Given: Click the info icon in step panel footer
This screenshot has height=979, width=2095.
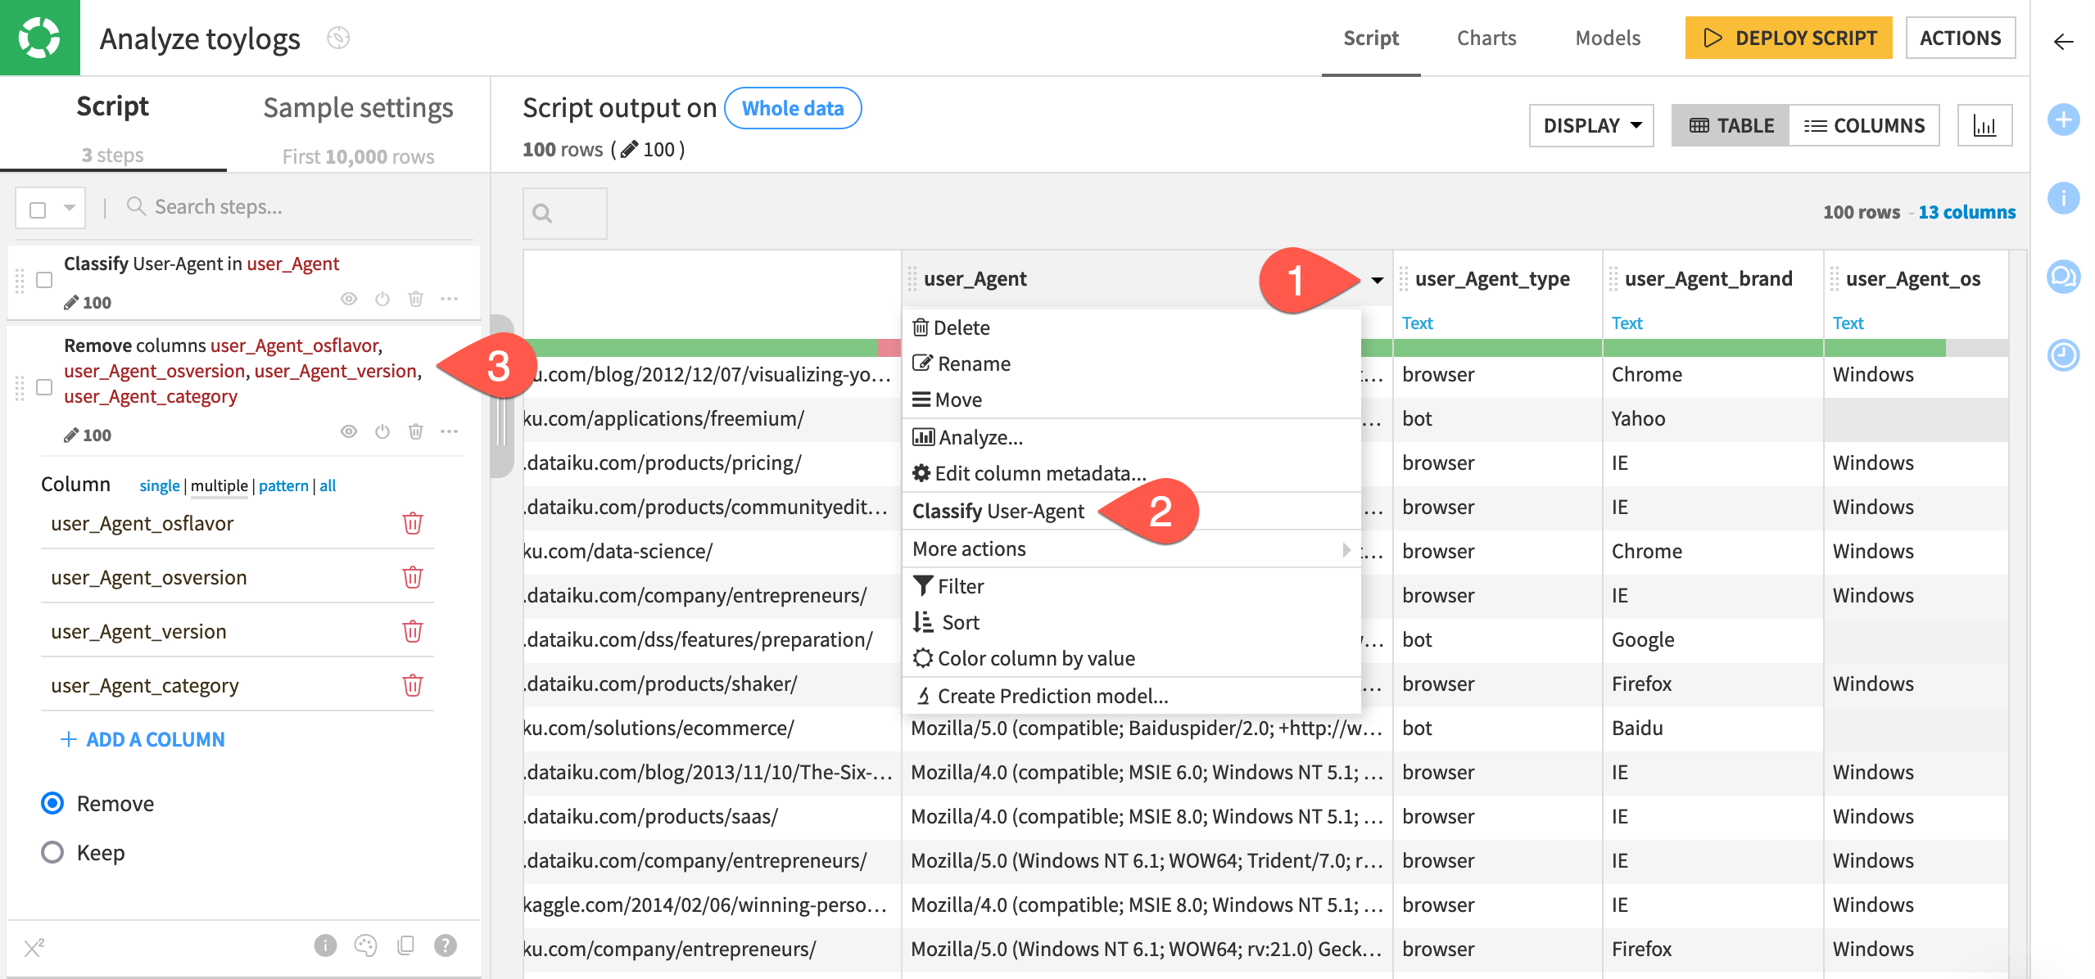Looking at the screenshot, I should click(325, 945).
